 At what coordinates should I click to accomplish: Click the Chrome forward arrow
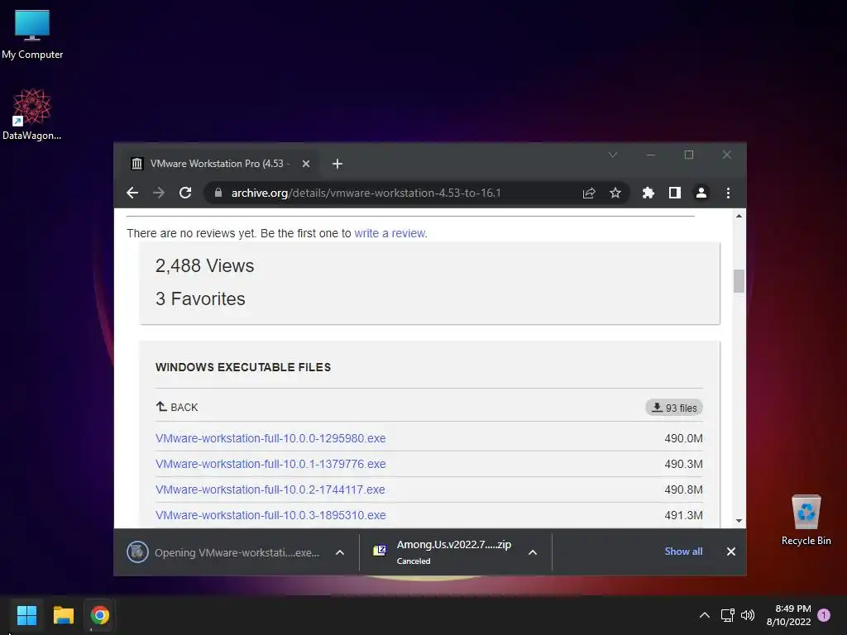click(159, 193)
